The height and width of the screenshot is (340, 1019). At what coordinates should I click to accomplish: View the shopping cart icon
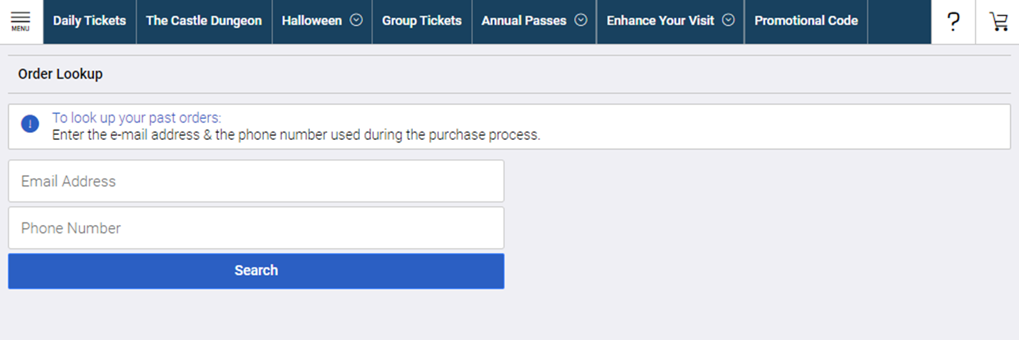[998, 22]
